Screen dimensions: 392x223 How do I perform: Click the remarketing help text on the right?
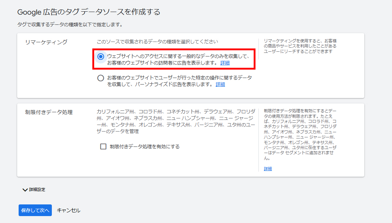[x=300, y=46]
